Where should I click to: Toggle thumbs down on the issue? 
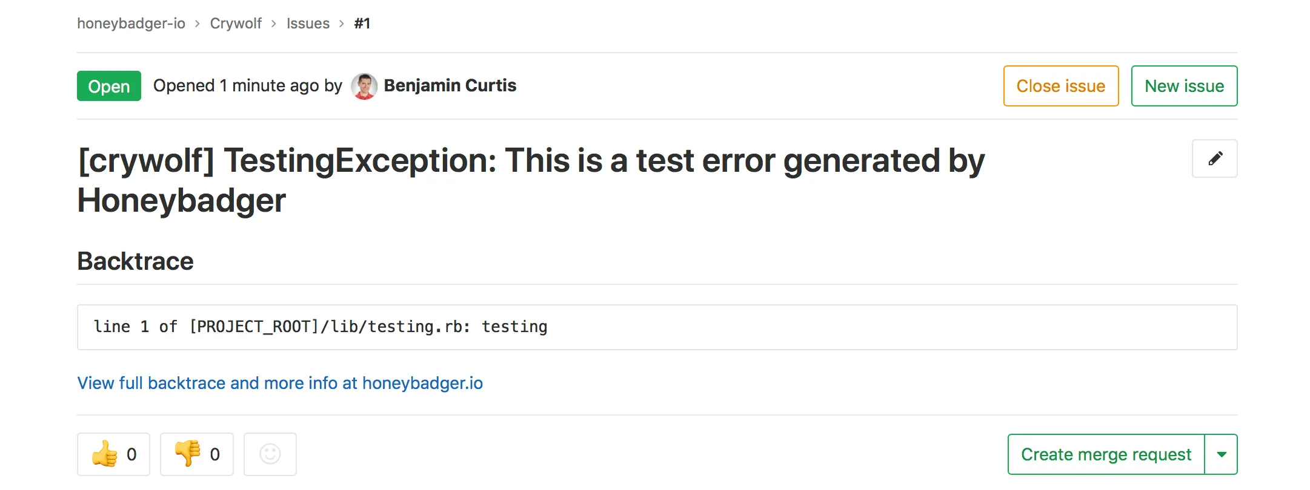click(x=196, y=454)
